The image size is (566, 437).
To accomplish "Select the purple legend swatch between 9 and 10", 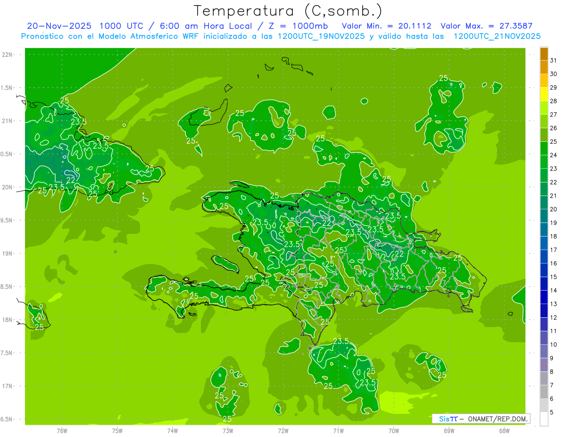I will point(544,351).
